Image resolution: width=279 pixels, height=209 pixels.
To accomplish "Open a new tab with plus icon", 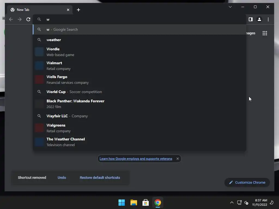I will (x=78, y=10).
